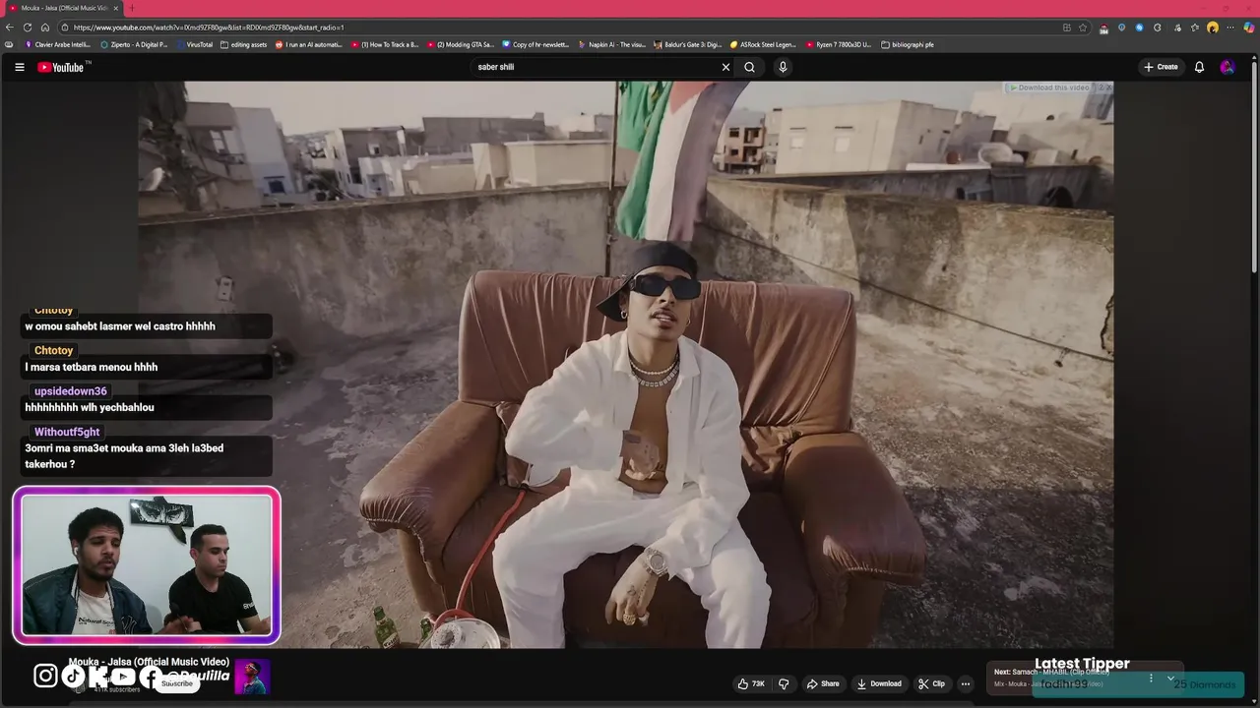Clear the 'saber shili' search text

coord(725,67)
